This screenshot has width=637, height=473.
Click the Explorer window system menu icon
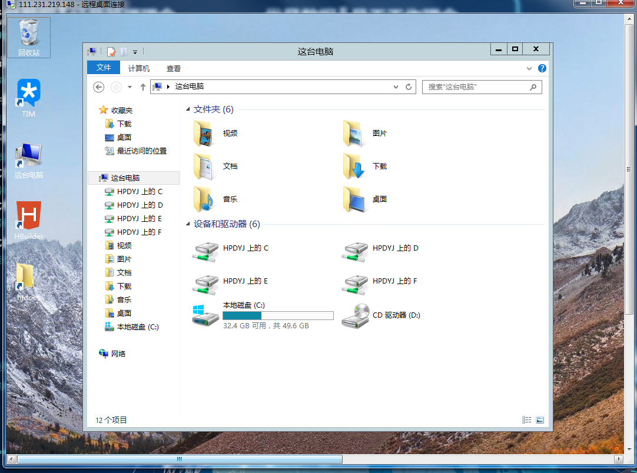pyautogui.click(x=92, y=52)
